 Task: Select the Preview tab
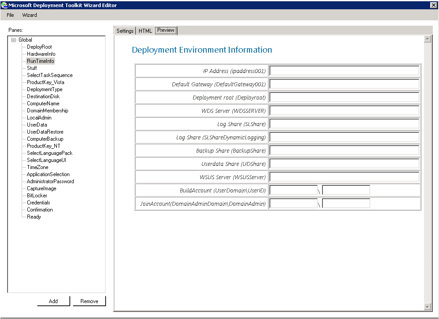point(166,30)
